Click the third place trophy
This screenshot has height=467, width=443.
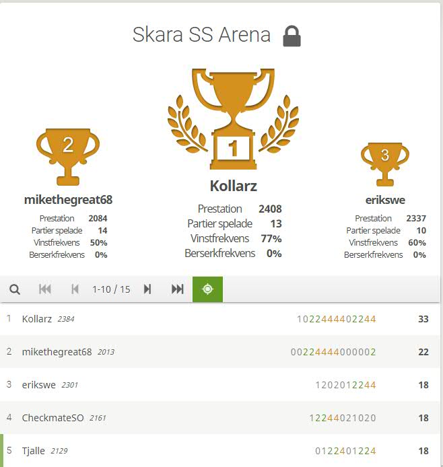(x=385, y=164)
